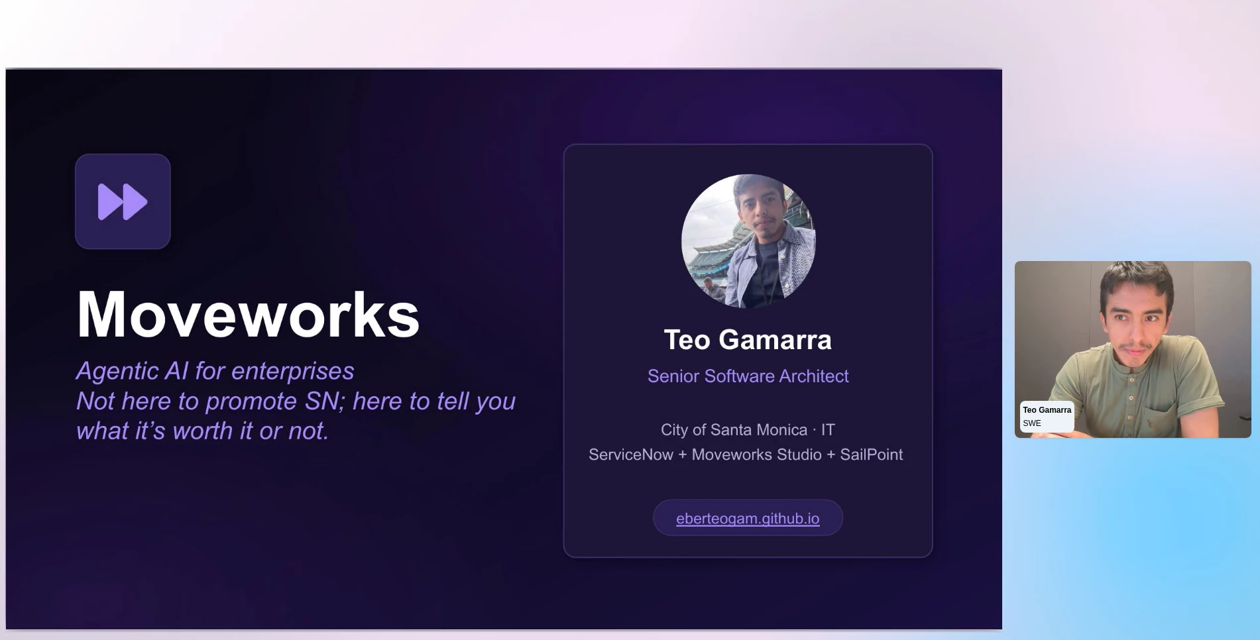The width and height of the screenshot is (1260, 640).
Task: Click the "Not here to promote SN" line
Action: click(296, 401)
